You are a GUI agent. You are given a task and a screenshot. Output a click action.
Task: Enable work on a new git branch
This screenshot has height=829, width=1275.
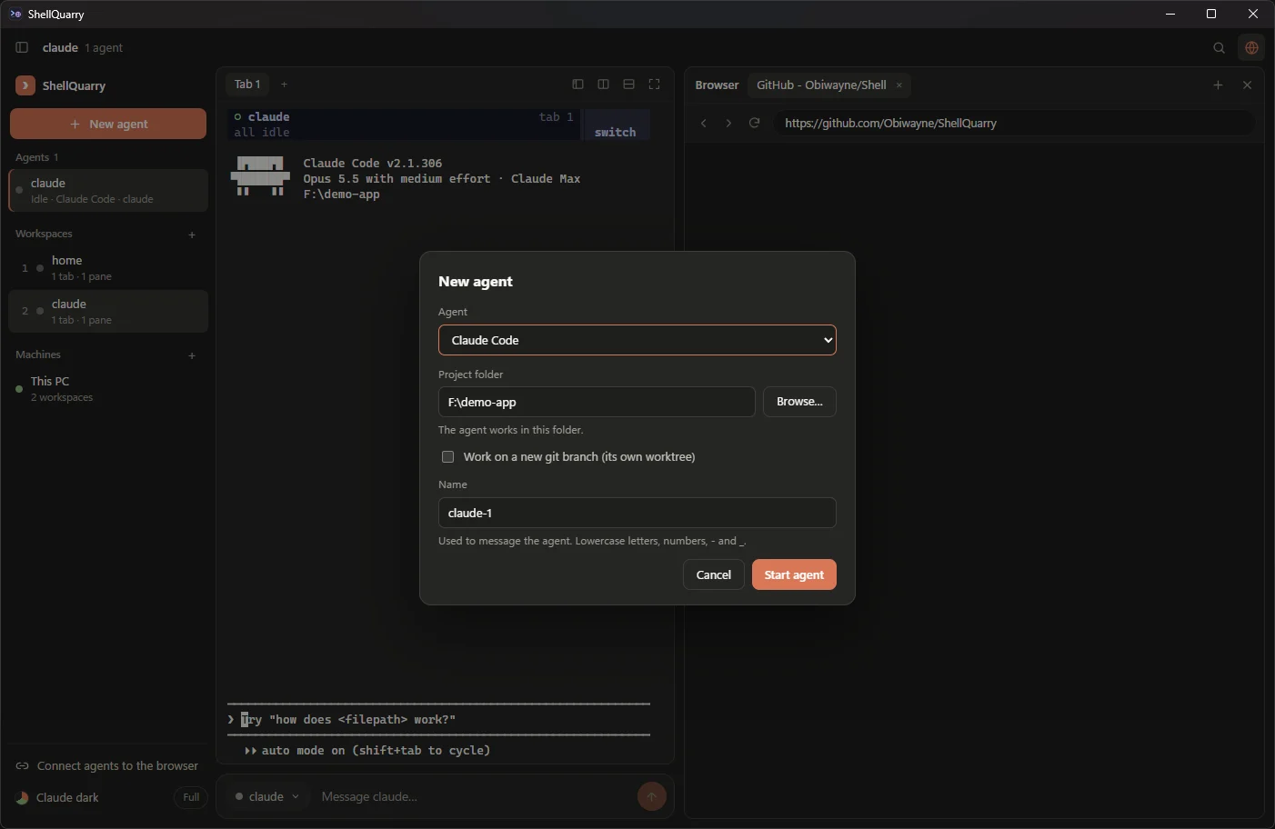point(447,456)
